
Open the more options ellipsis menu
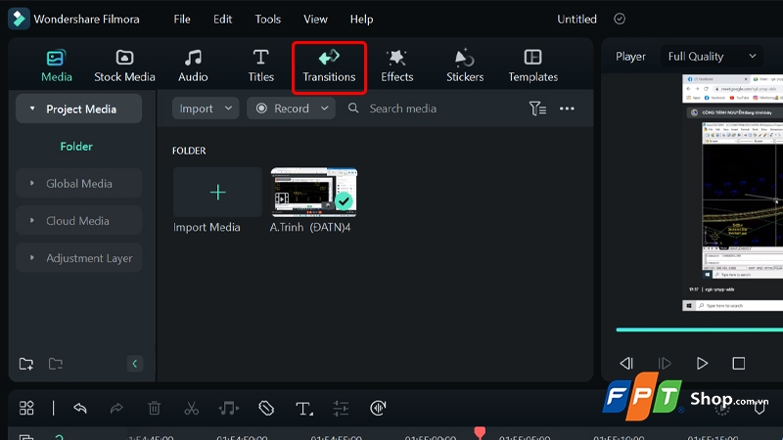point(567,109)
